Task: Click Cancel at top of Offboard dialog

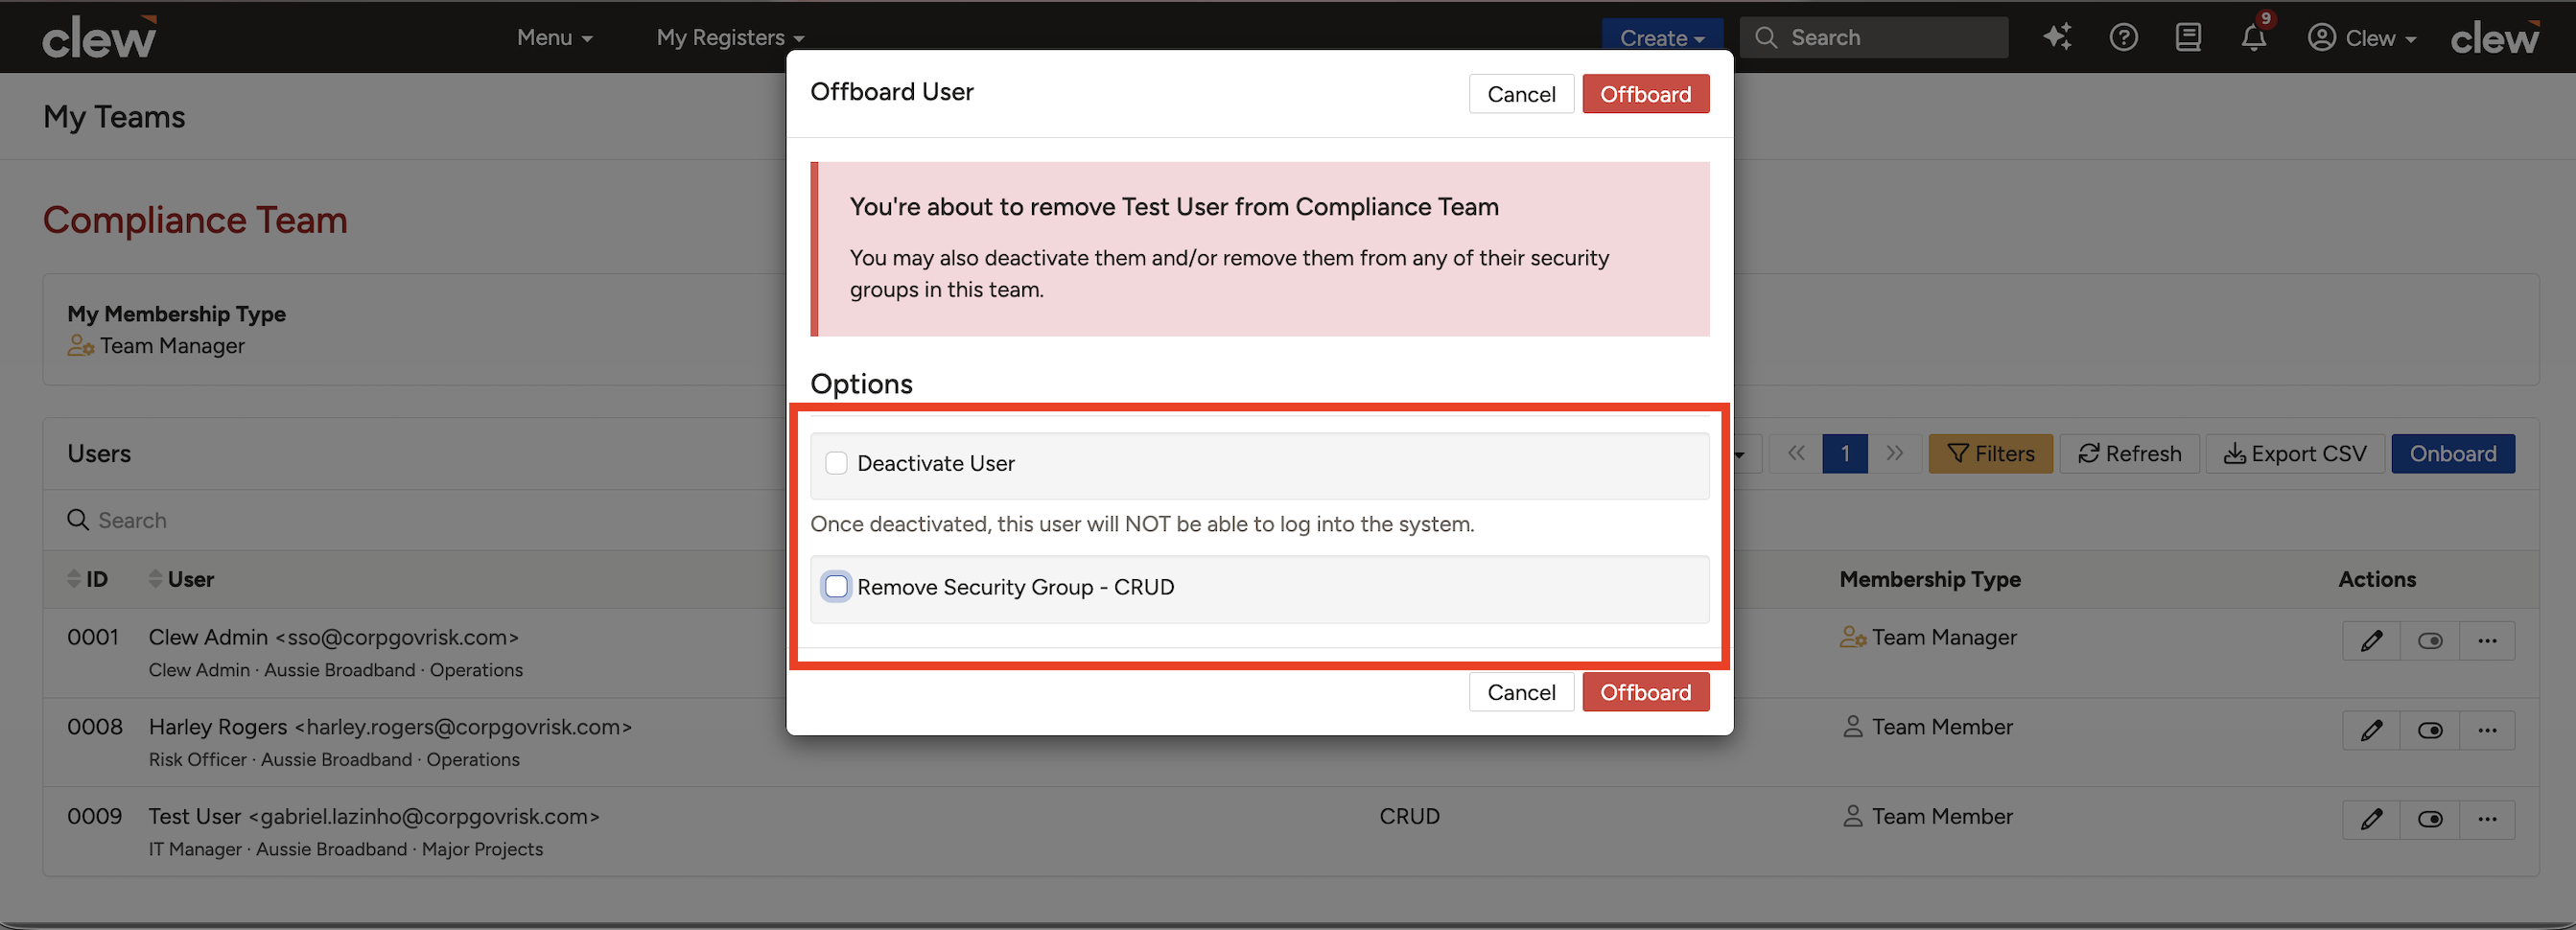Action: [1521, 94]
